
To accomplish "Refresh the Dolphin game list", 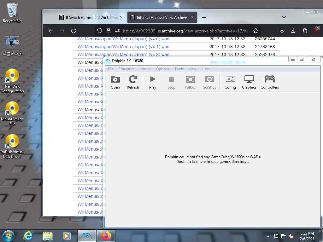I will [x=133, y=82].
